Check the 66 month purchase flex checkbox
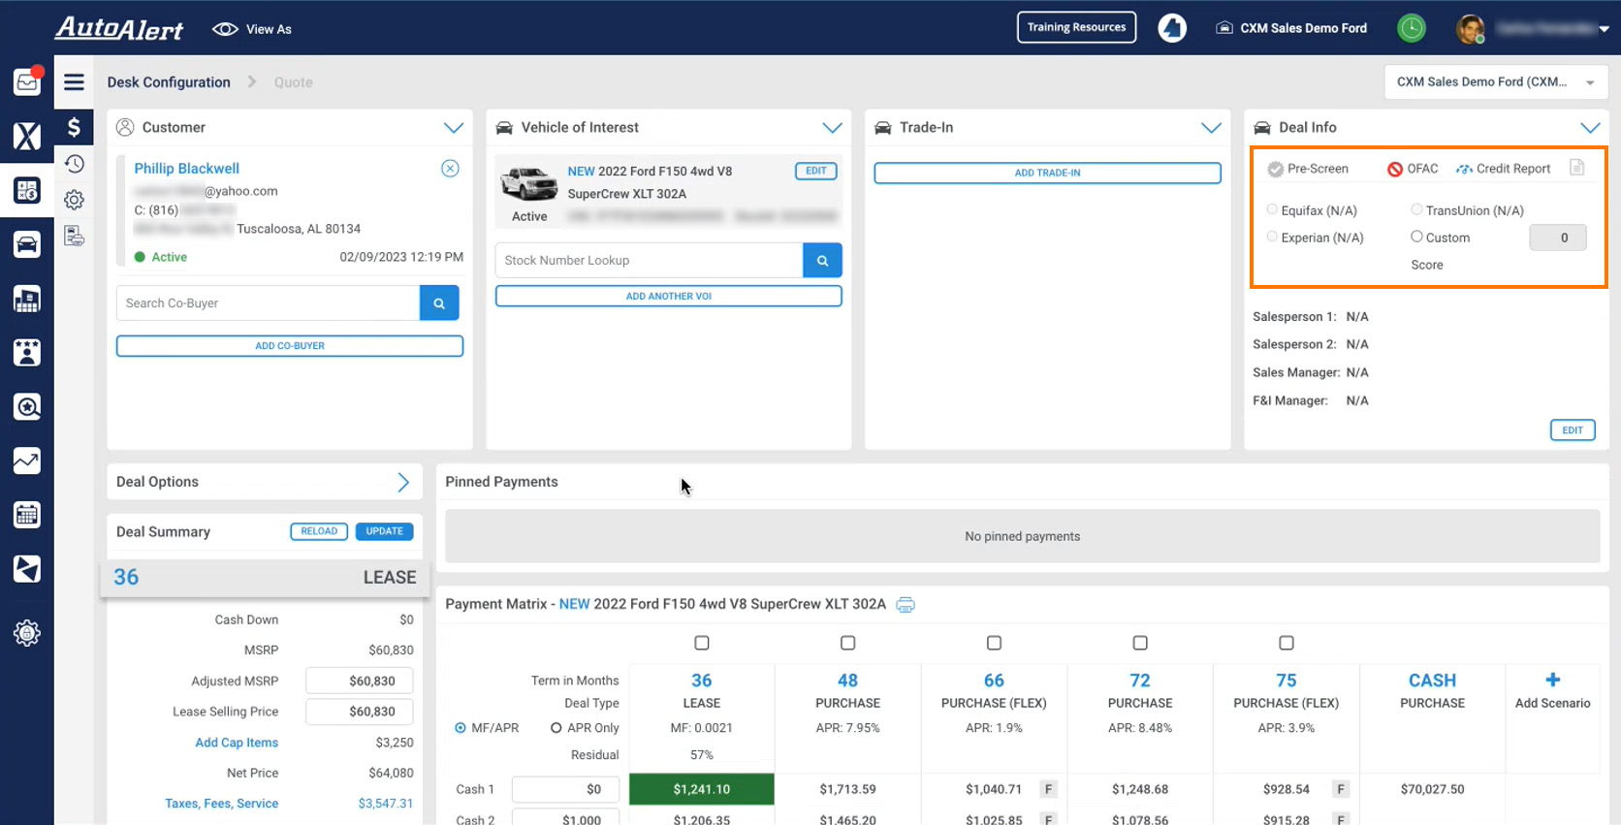The width and height of the screenshot is (1621, 825). (x=994, y=643)
